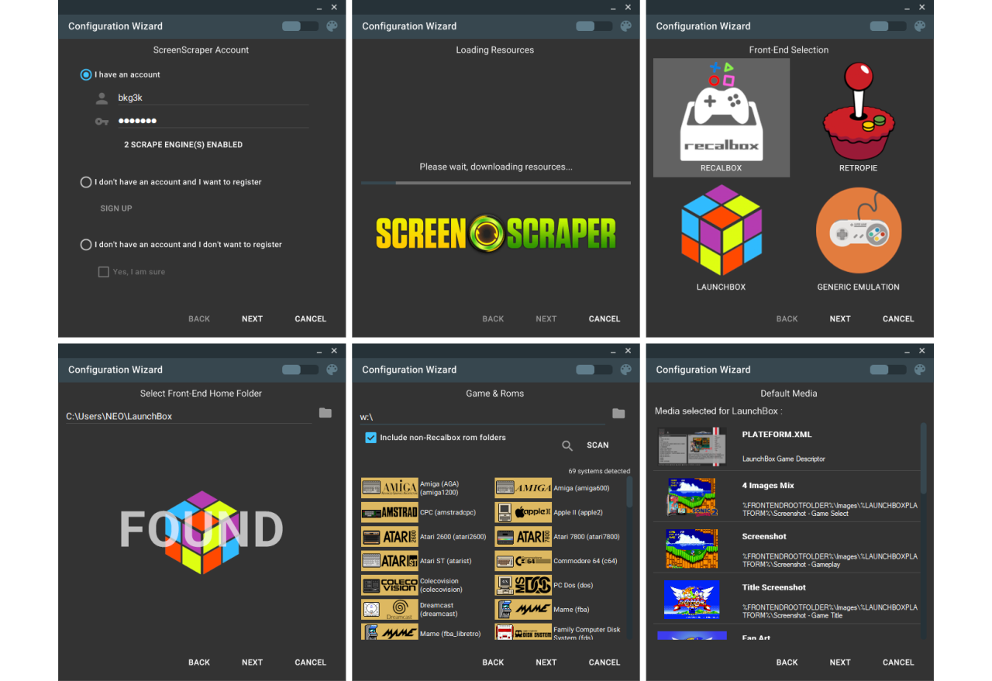Screen dimensions: 992x681
Task: Browse folder icon beside C:\Users\NEO\LaunchBox path
Action: [x=325, y=413]
